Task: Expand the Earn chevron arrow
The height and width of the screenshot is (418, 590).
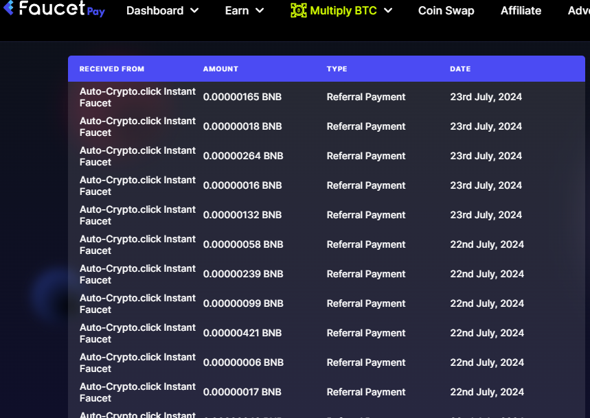Action: tap(260, 10)
